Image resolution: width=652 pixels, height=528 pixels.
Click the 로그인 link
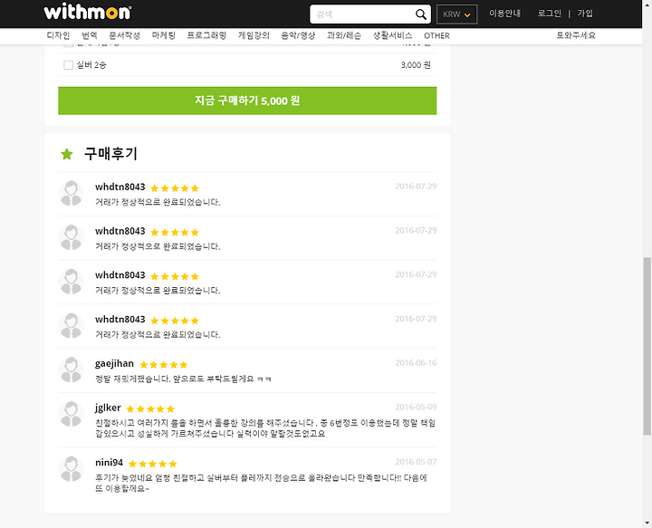click(550, 14)
